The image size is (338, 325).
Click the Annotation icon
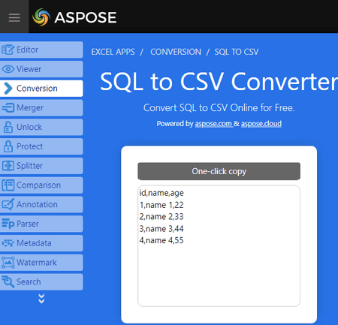(x=8, y=204)
